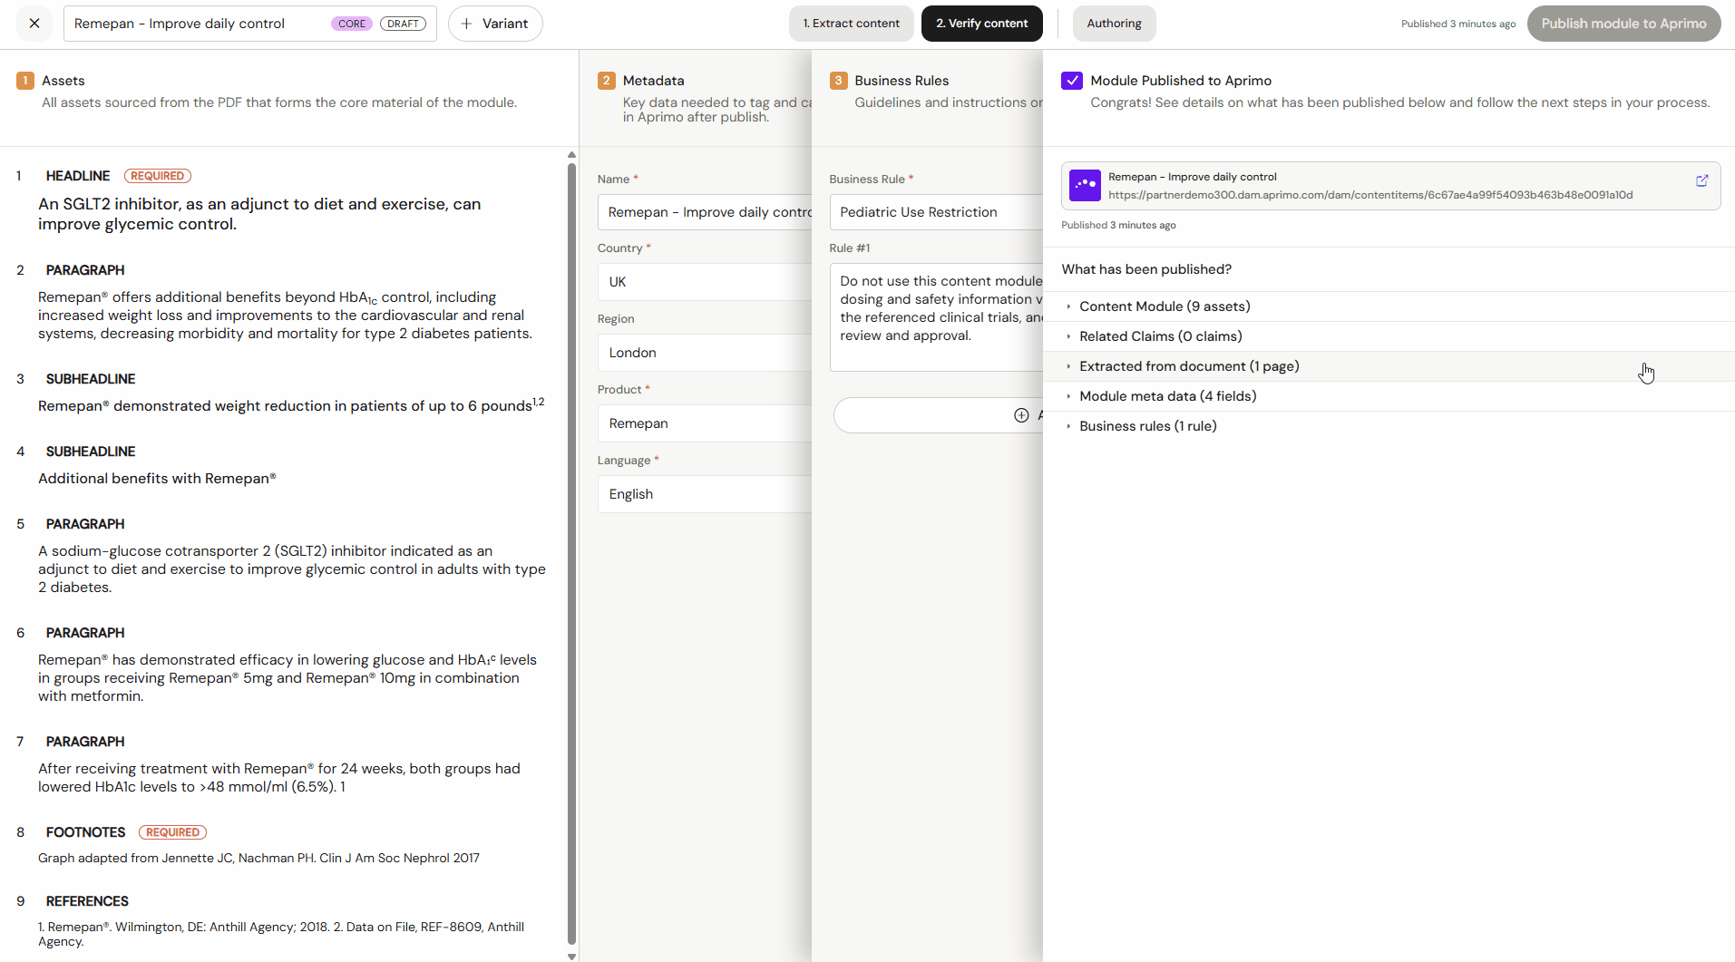Select 'Additional benefits with Remepan' subheadline
The height and width of the screenshot is (962, 1735).
(x=157, y=479)
